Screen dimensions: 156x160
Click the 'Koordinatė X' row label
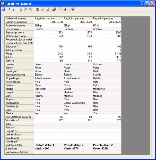[x=19, y=138]
